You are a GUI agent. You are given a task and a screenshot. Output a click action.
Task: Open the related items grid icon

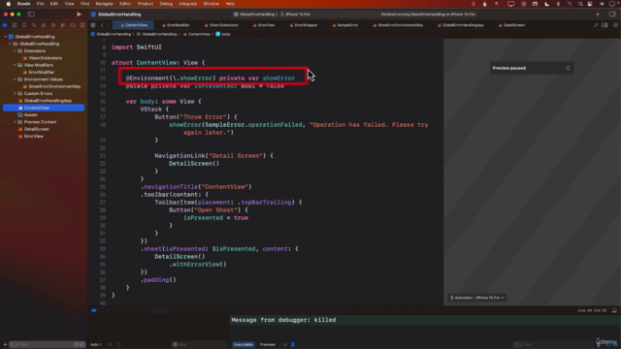[x=93, y=25]
